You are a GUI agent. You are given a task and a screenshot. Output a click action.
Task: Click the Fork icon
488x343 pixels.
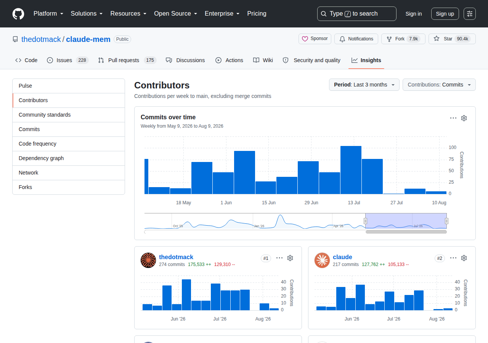click(x=389, y=39)
